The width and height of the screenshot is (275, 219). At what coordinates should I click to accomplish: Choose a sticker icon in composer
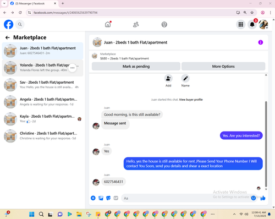pyautogui.click(x=108, y=198)
